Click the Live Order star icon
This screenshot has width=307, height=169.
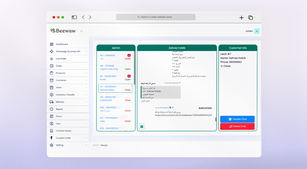click(51, 59)
